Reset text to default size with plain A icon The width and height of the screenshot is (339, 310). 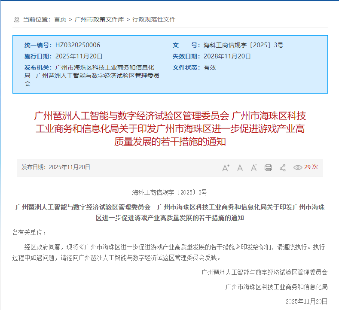click(x=240, y=167)
